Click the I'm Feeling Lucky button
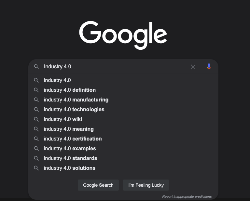Screen dimensions: 250x201 pos(146,185)
